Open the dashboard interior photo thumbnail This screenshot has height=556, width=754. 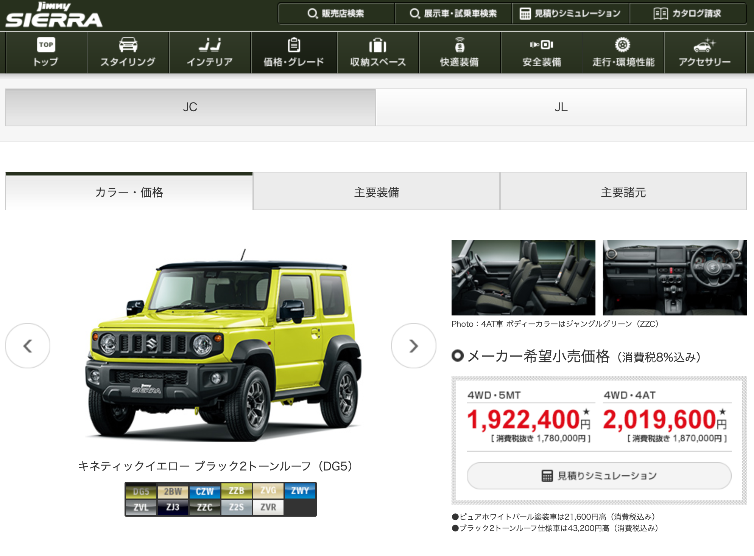click(x=675, y=278)
